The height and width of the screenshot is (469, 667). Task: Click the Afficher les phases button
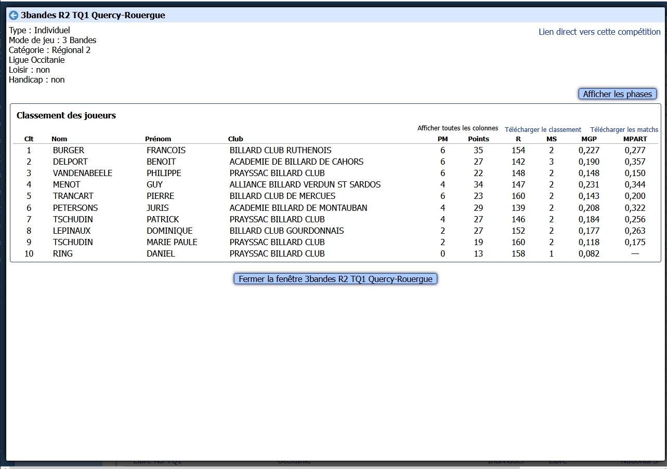click(618, 94)
